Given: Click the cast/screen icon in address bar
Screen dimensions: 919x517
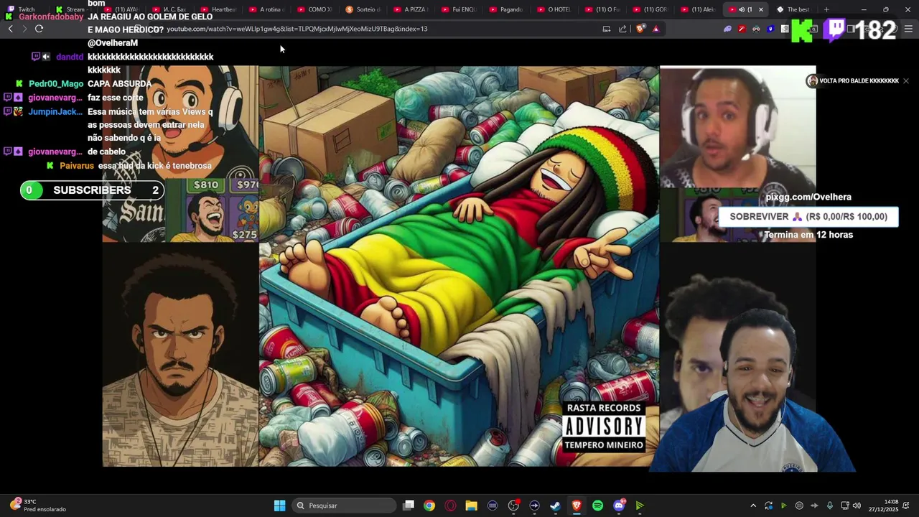Looking at the screenshot, I should pyautogui.click(x=606, y=29).
